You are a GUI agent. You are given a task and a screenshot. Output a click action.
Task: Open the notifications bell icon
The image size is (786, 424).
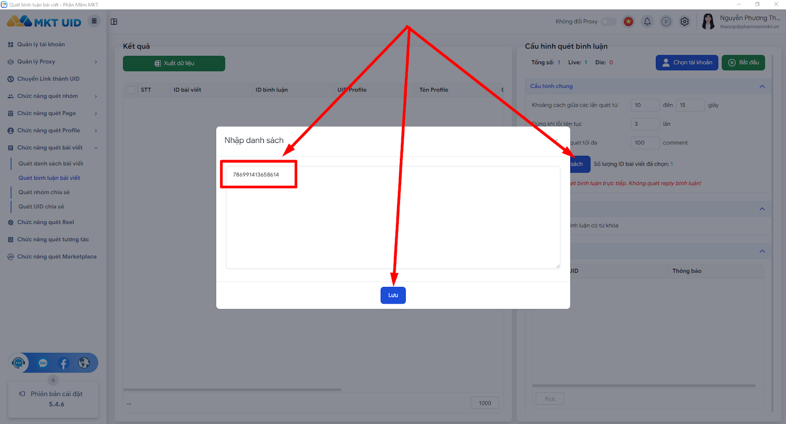pos(647,22)
